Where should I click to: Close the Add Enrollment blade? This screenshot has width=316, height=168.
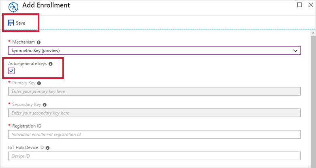pos(310,5)
